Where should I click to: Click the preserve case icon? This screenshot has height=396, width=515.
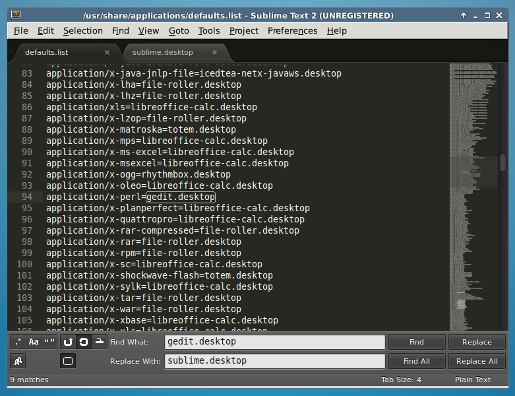pos(18,361)
